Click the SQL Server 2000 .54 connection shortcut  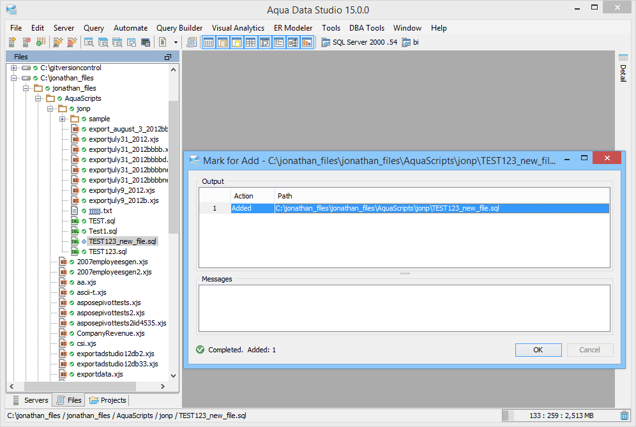point(359,42)
